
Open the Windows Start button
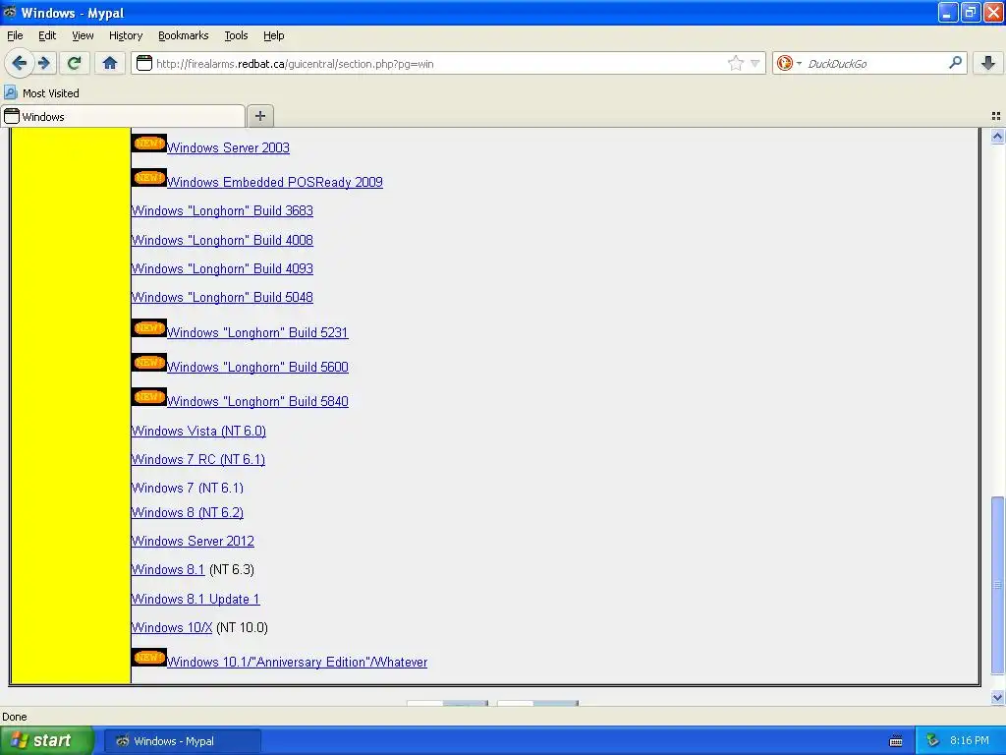click(45, 741)
